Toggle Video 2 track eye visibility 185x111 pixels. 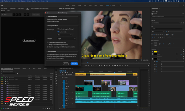point(68,81)
